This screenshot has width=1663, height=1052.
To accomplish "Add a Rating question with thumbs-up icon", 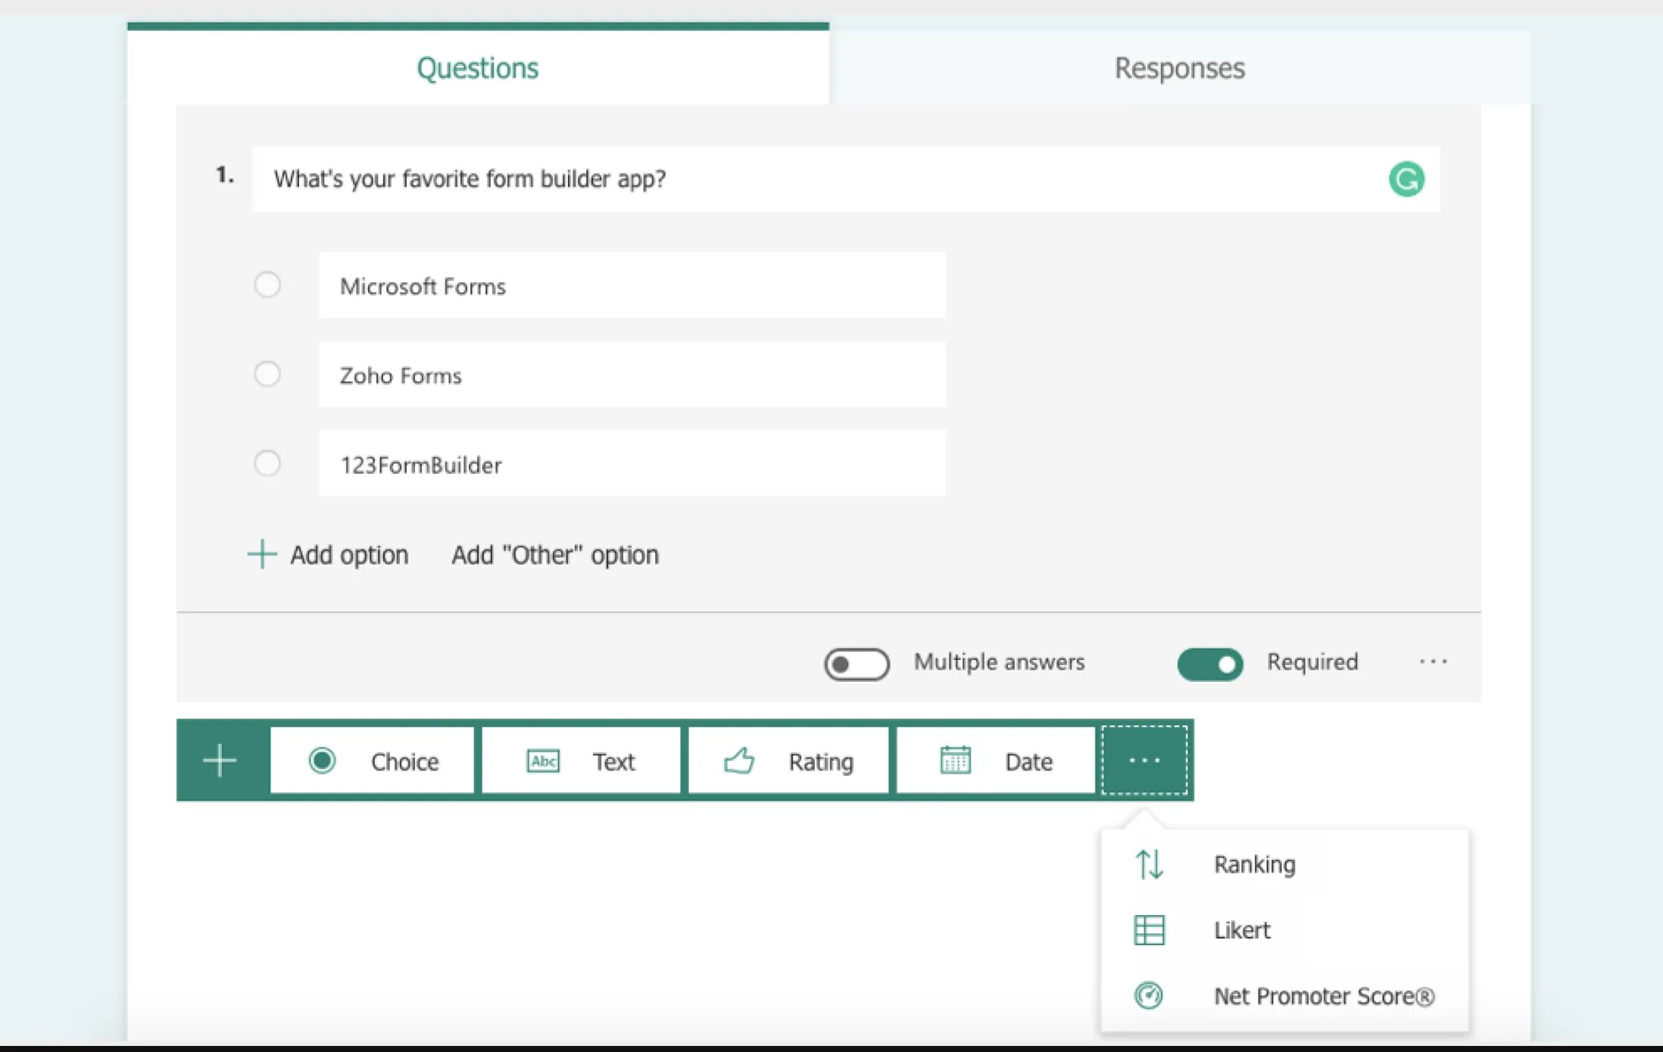I will coord(788,761).
